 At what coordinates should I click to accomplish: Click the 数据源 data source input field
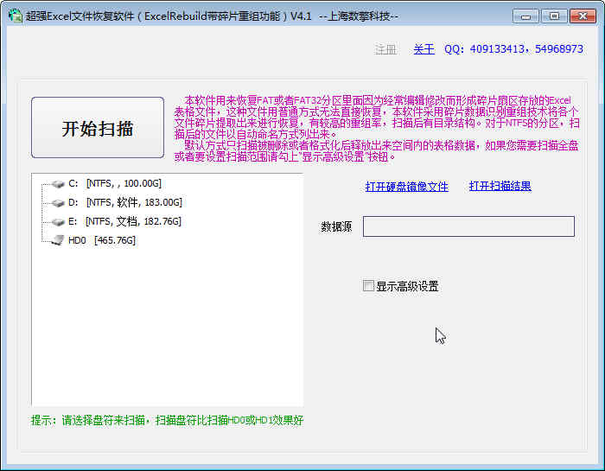(468, 226)
